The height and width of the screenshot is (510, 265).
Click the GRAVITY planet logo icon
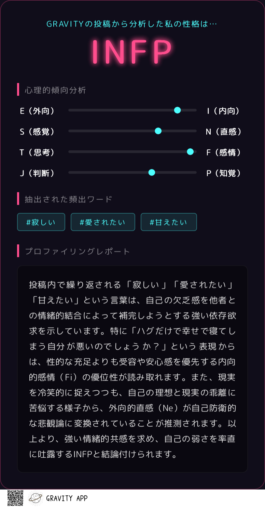click(36, 498)
